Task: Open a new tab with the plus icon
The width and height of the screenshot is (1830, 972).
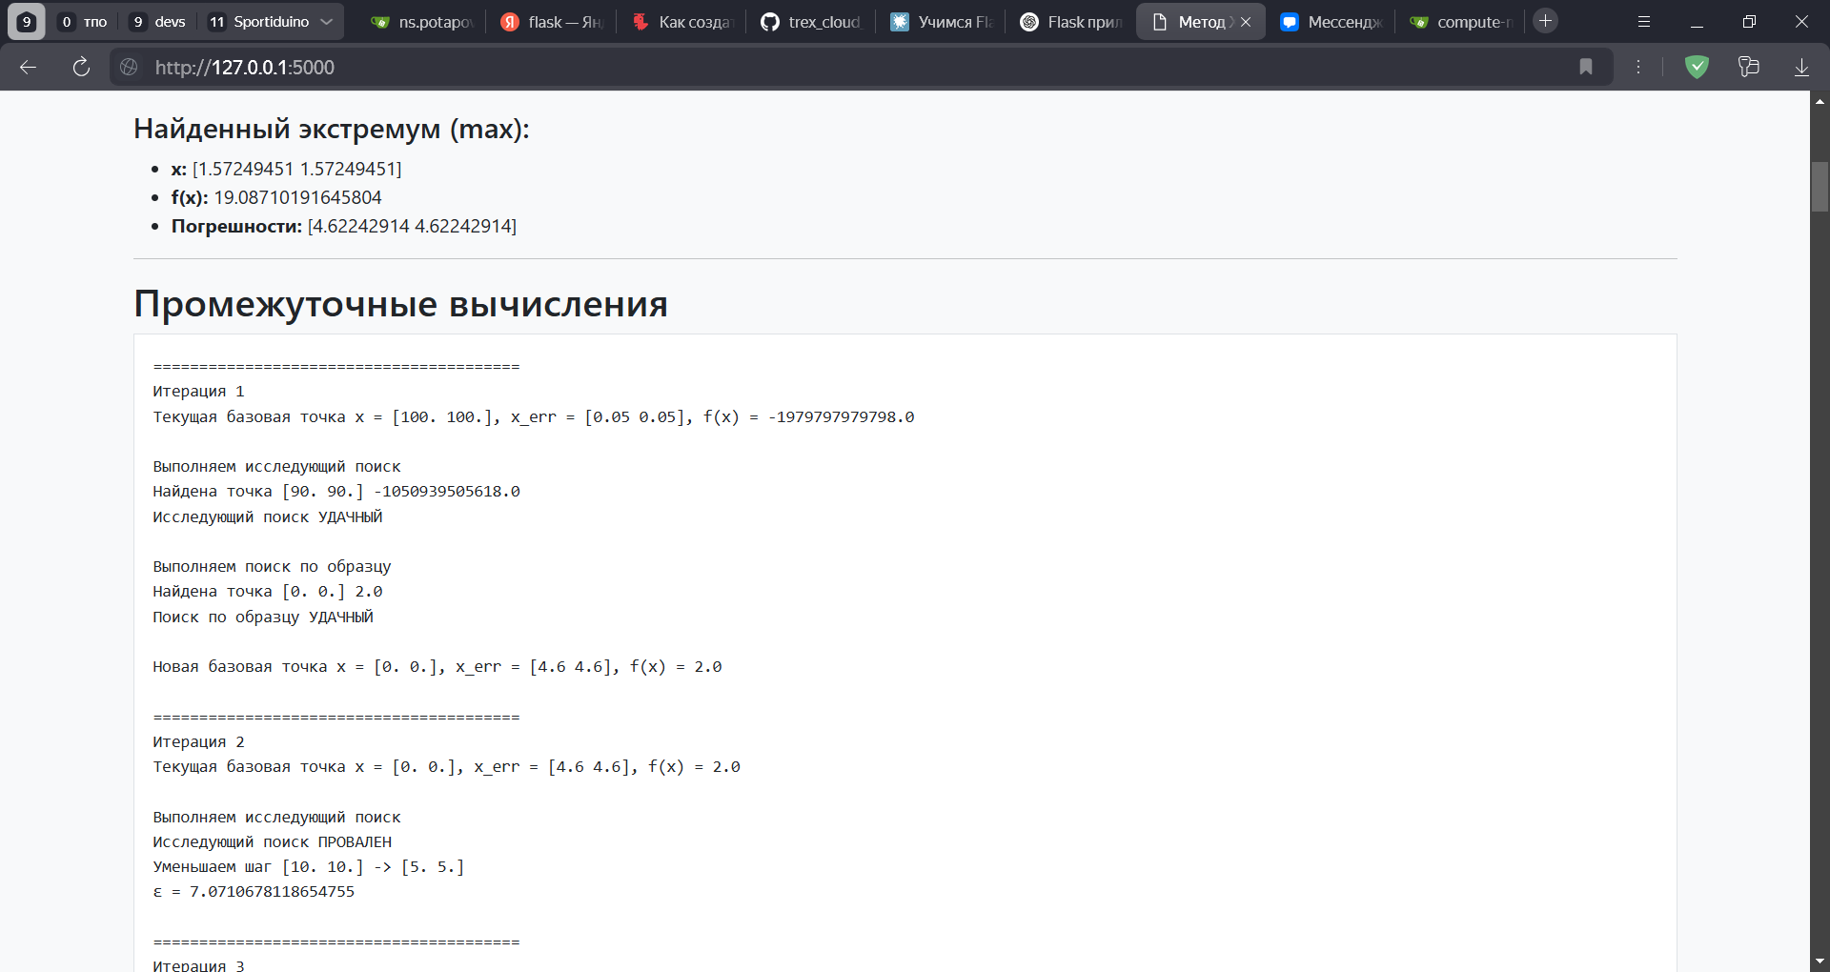Action: pos(1544,20)
